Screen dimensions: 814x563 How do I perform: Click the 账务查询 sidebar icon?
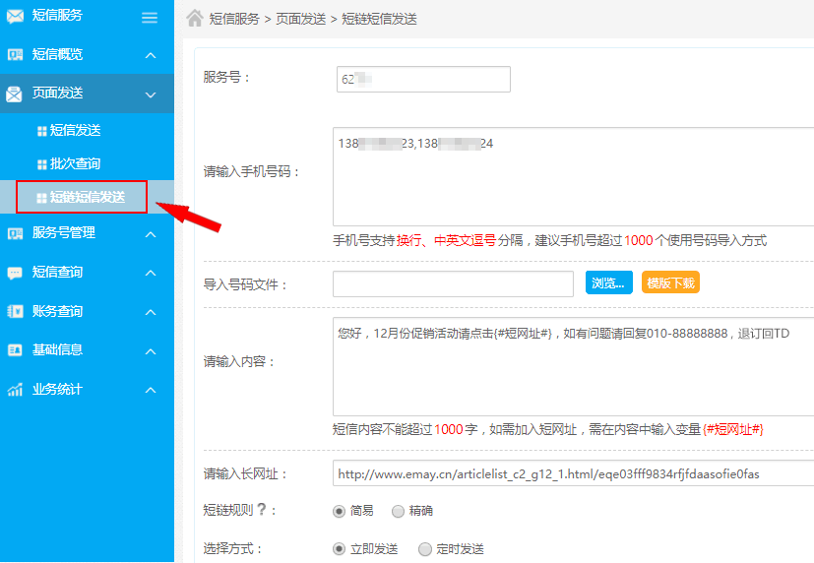(15, 311)
